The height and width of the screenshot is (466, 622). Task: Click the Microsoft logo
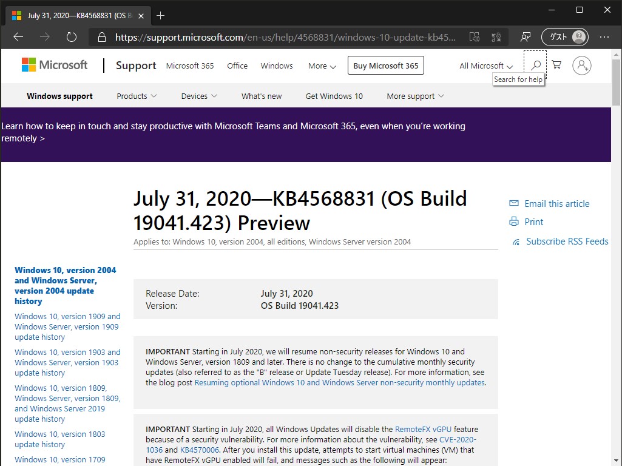point(54,64)
